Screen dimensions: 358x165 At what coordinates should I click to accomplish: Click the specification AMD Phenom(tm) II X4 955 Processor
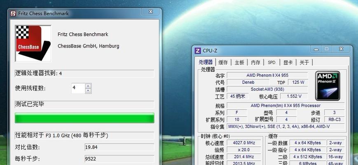click(x=285, y=106)
